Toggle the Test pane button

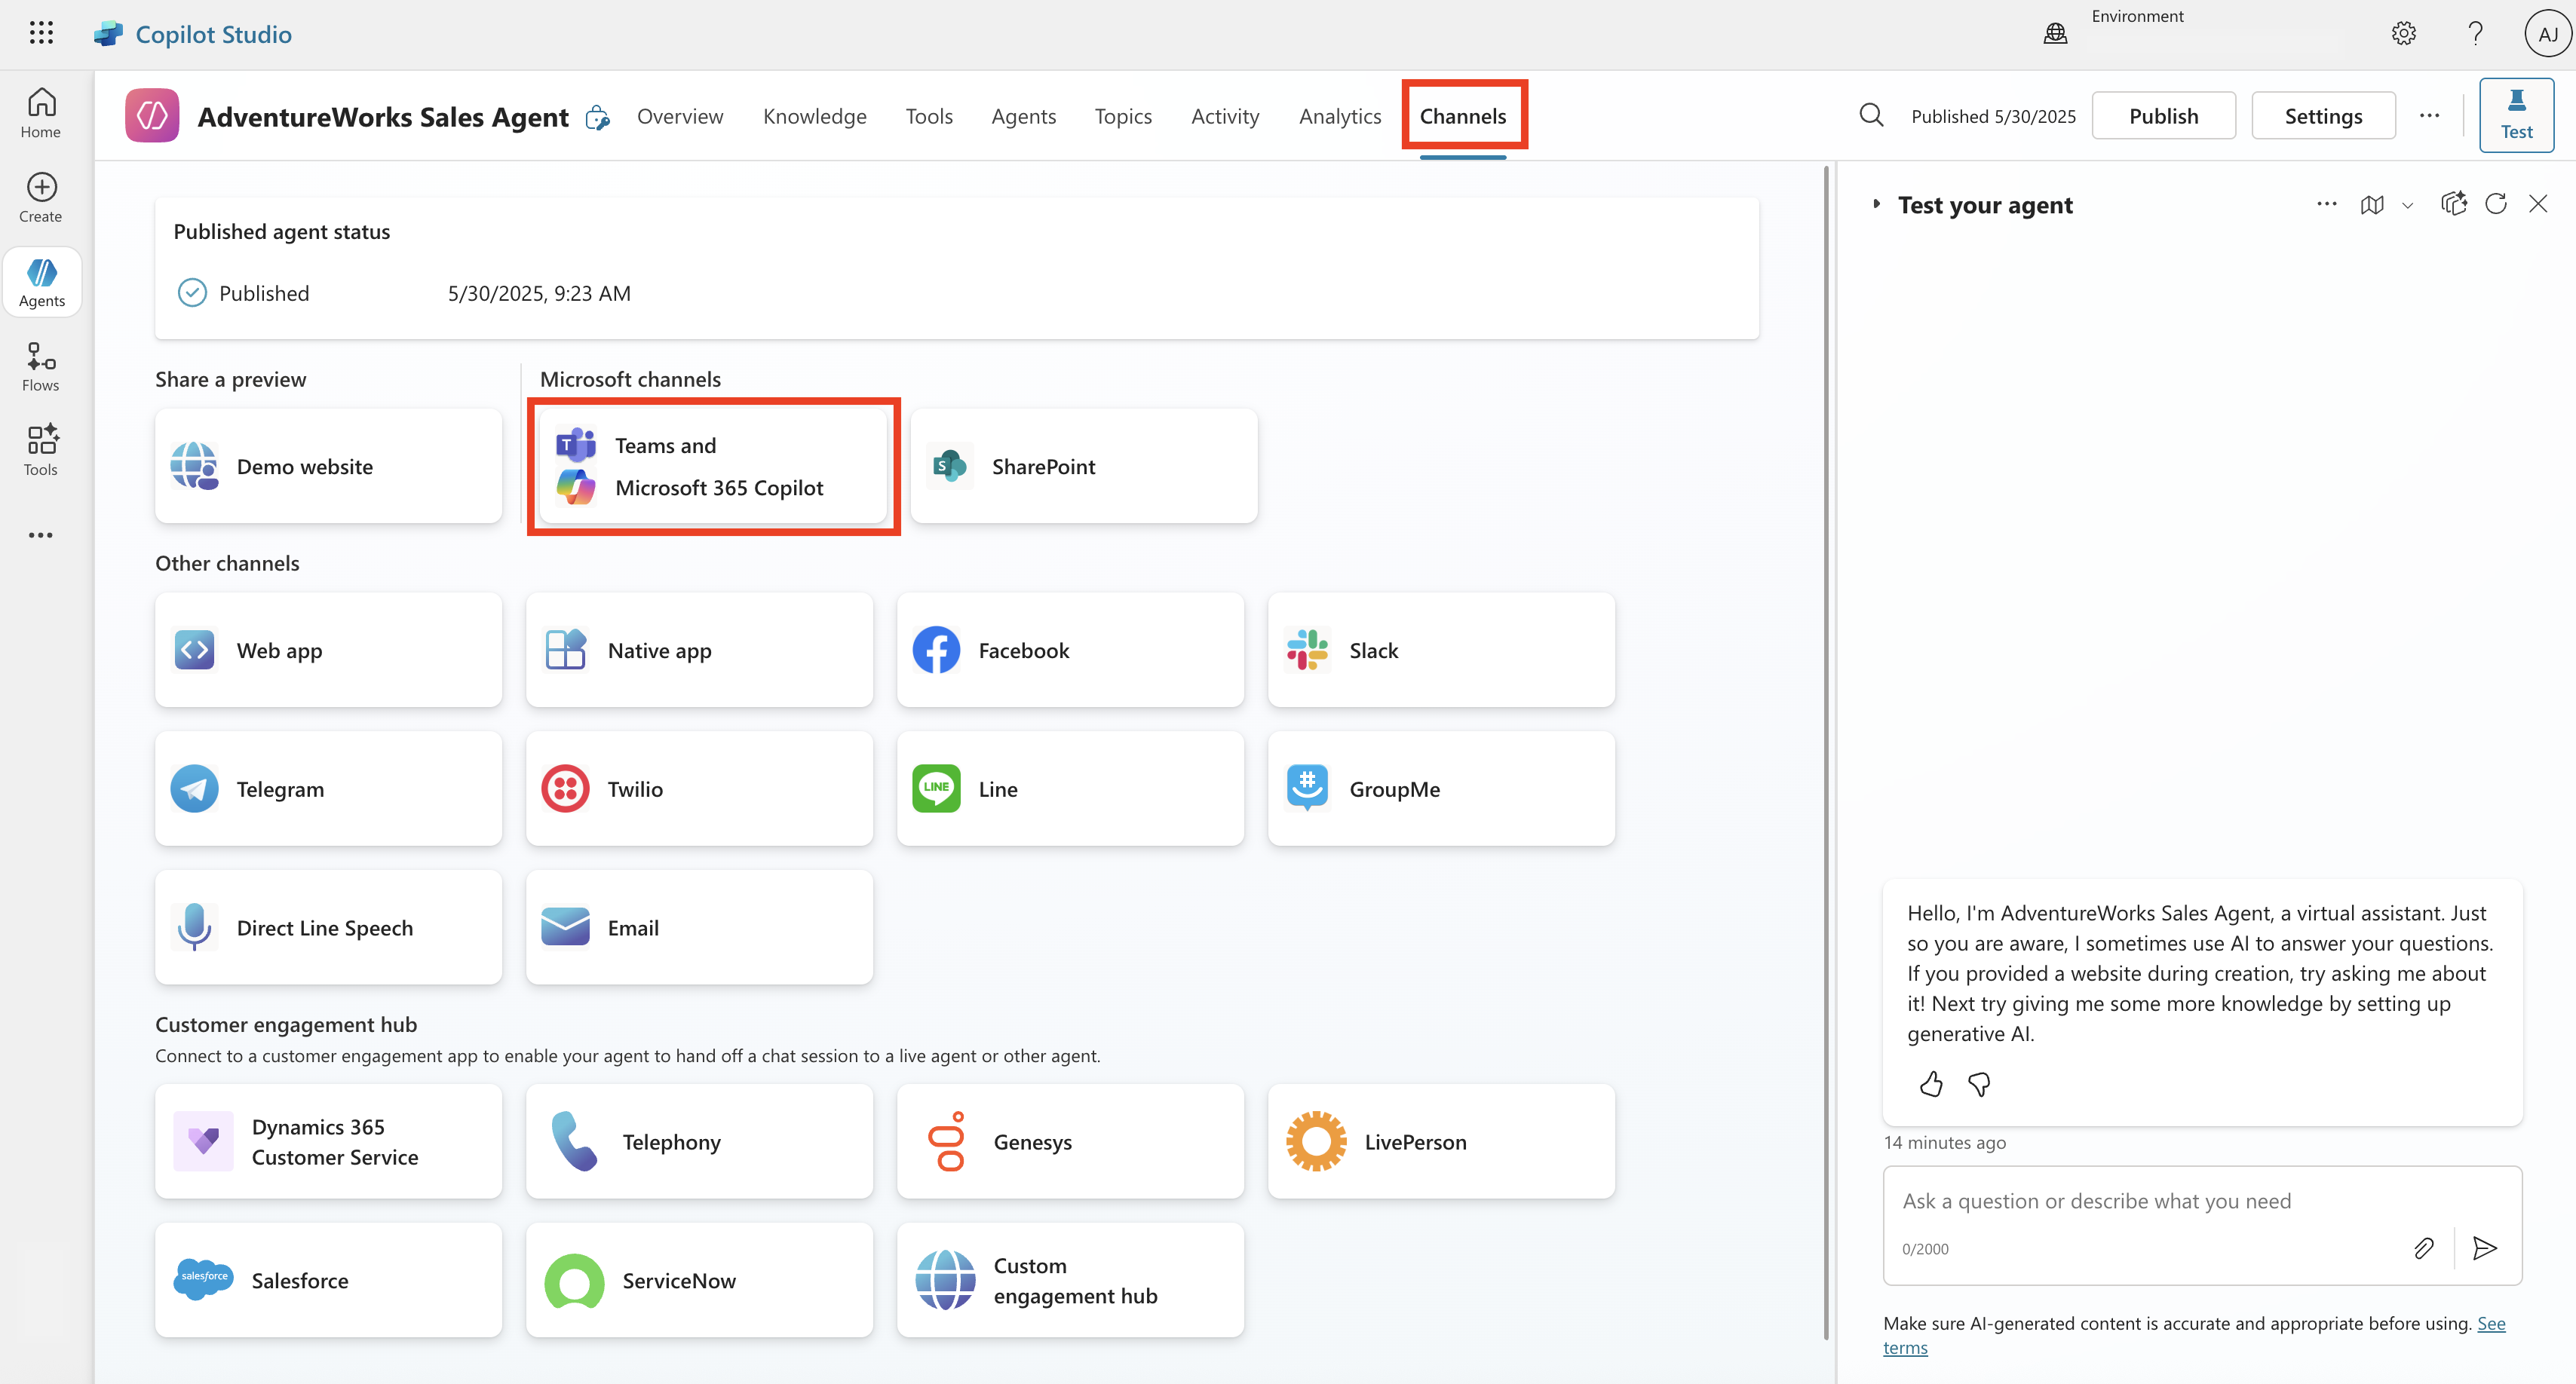coord(2516,115)
